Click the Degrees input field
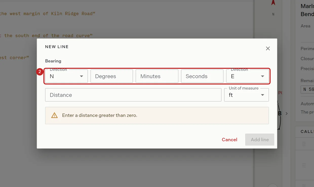Screen dimensions: 314x187 coord(112,76)
